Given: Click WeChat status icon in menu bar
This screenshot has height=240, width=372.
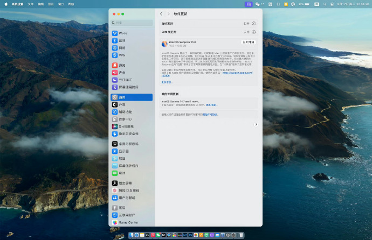Looking at the screenshot, I should 257,4.
